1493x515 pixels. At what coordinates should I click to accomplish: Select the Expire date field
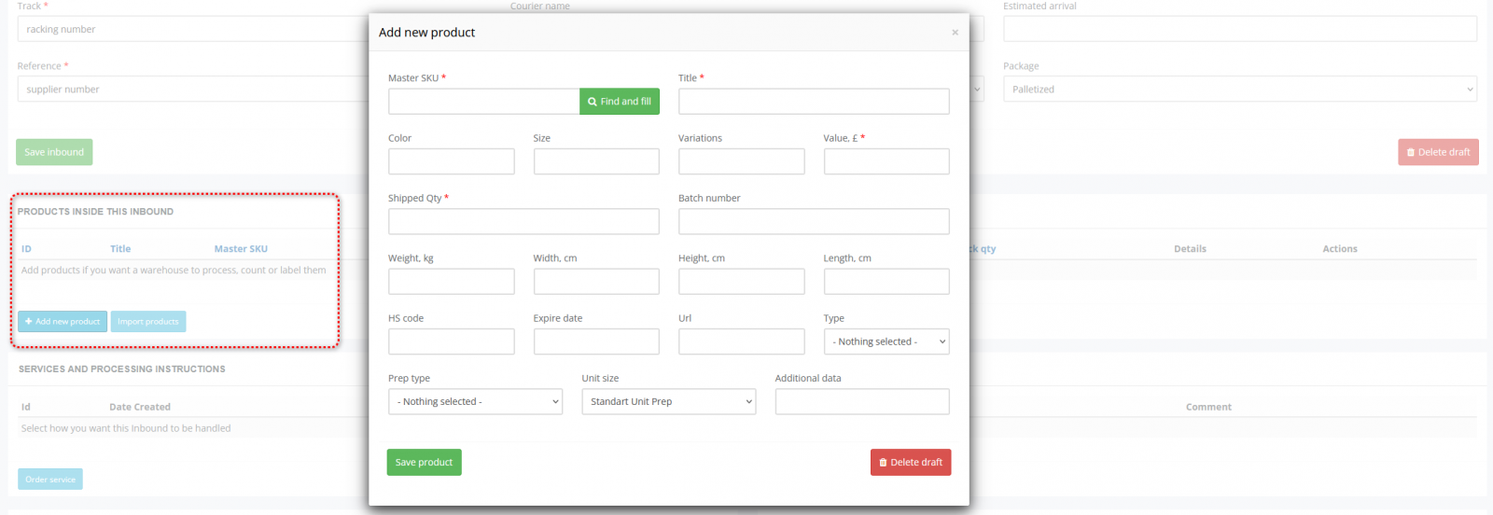[595, 341]
